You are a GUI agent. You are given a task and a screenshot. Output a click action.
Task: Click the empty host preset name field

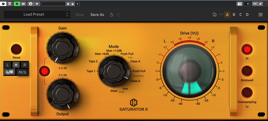(53, 4)
